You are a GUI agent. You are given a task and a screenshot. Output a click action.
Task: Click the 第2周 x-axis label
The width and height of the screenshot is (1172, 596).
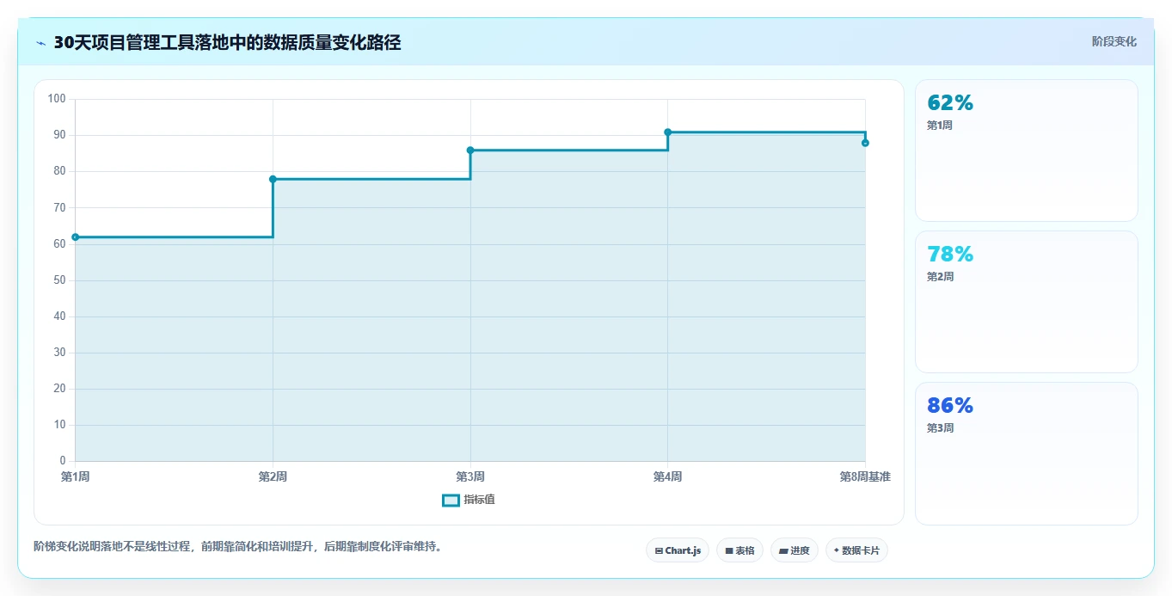coord(273,476)
